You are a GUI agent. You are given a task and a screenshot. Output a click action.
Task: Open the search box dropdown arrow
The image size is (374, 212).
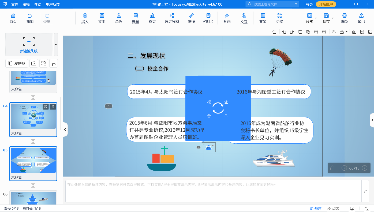pos(296,4)
